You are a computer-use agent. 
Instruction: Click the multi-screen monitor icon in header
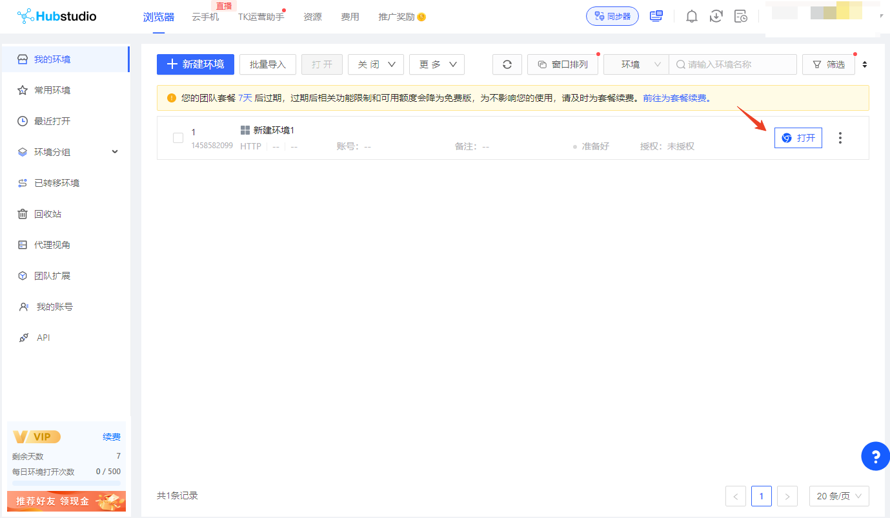[656, 17]
